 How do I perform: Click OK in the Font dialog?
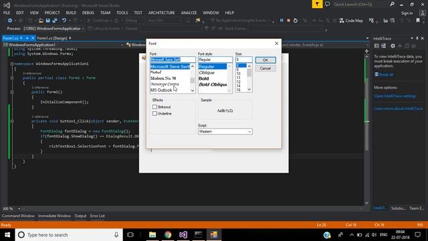(265, 60)
